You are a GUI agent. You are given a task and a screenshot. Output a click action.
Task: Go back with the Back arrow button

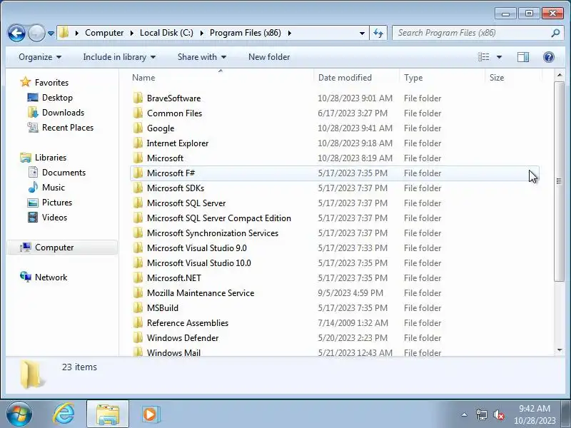(x=16, y=33)
